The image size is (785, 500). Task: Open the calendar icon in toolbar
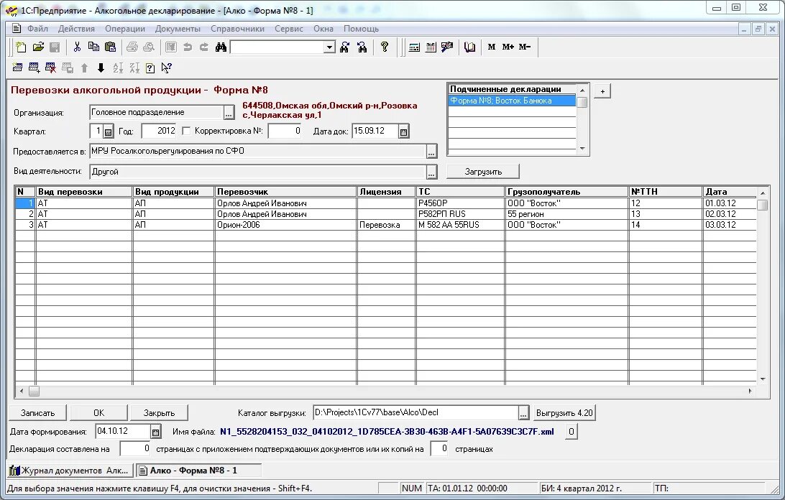pos(431,47)
